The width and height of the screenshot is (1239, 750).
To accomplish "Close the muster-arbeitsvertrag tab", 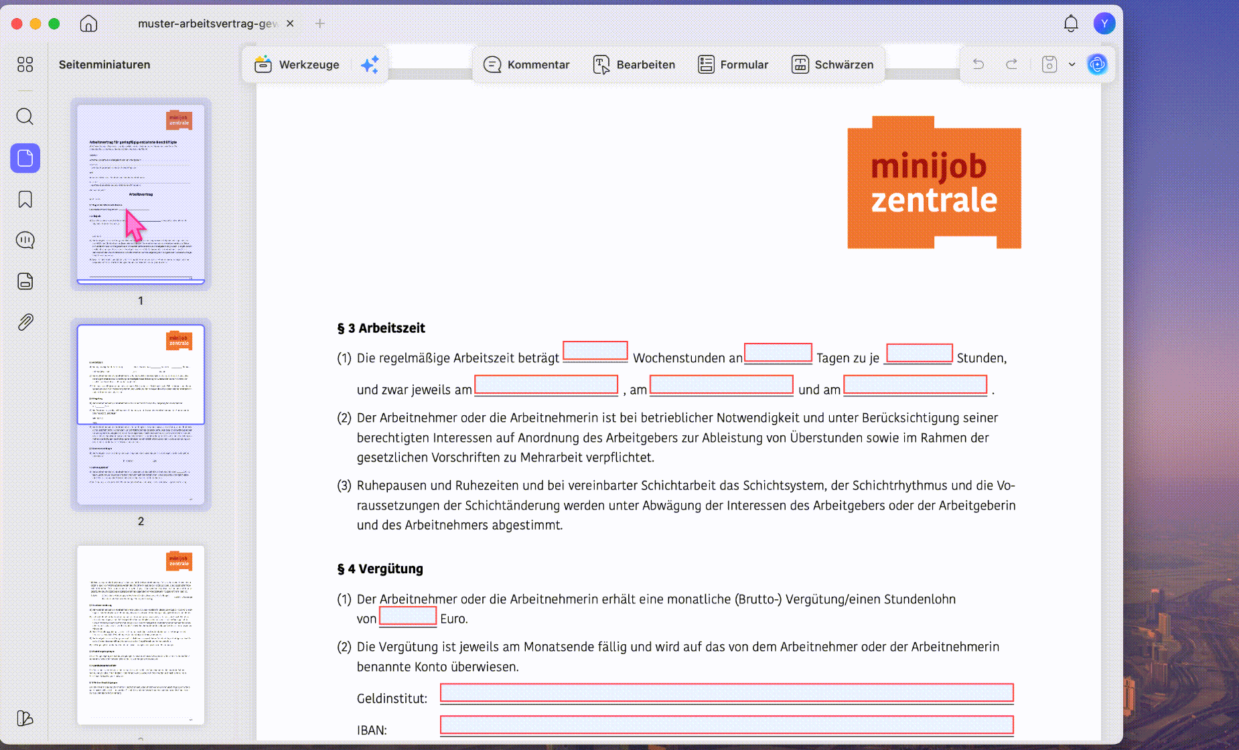I will click(290, 23).
